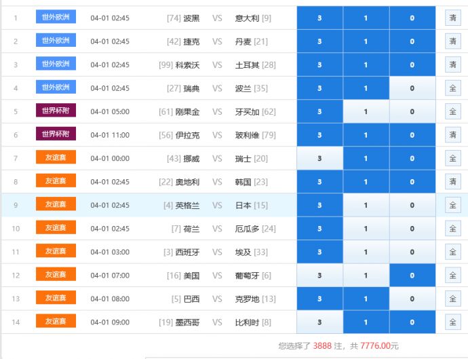This screenshot has width=468, height=359.
Task: Toggle outcome 0 for 英格兰 vs 日本
Action: click(x=412, y=205)
